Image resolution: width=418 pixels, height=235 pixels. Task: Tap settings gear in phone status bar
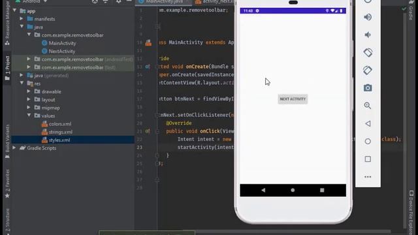[x=257, y=10]
